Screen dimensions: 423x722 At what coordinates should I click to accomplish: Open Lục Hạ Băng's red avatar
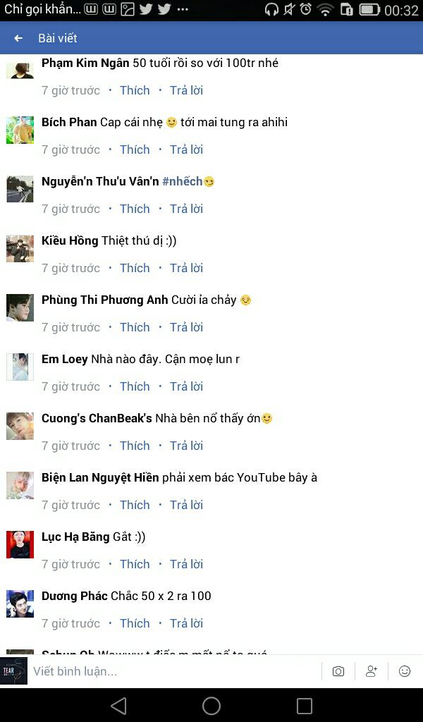point(20,545)
